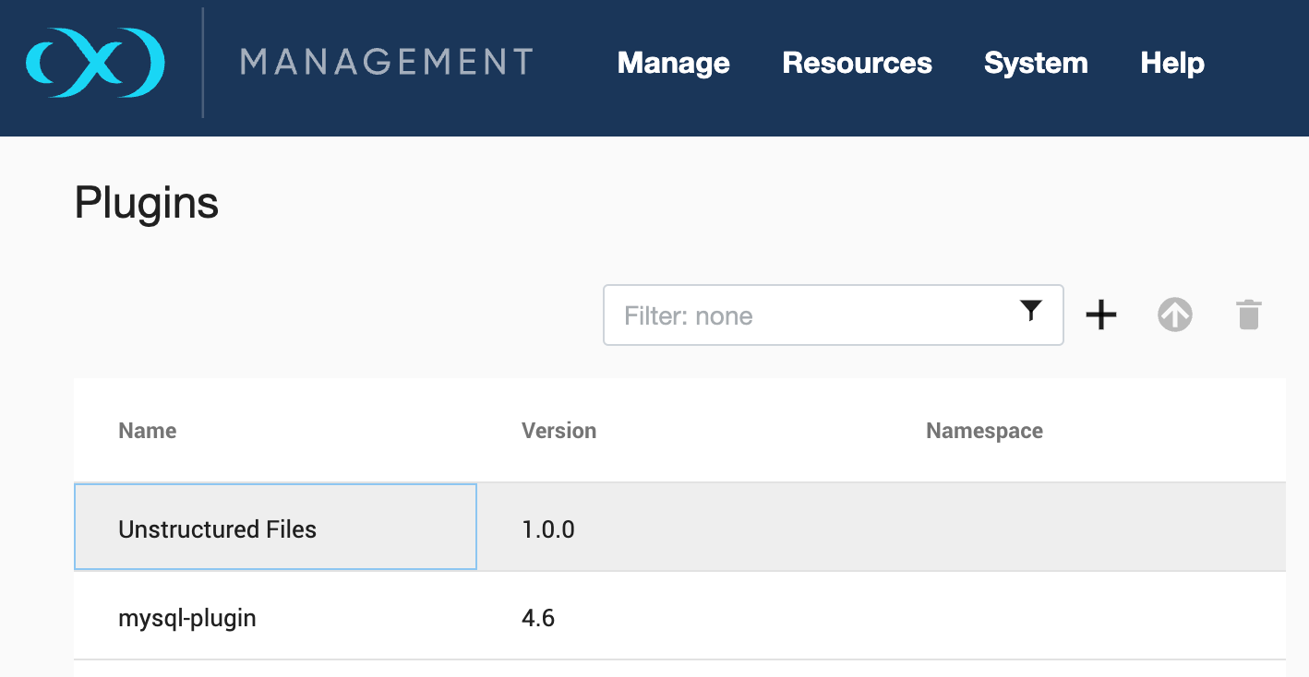Select the mysql-plugin row
Viewport: 1309px width, 677px height.
pos(186,617)
